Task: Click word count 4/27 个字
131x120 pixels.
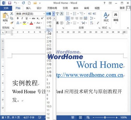Action: [29, 118]
